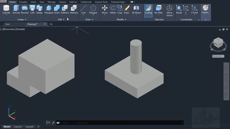Expand the Draw panel dropdown
This screenshot has width=230, height=129.
click(89, 19)
